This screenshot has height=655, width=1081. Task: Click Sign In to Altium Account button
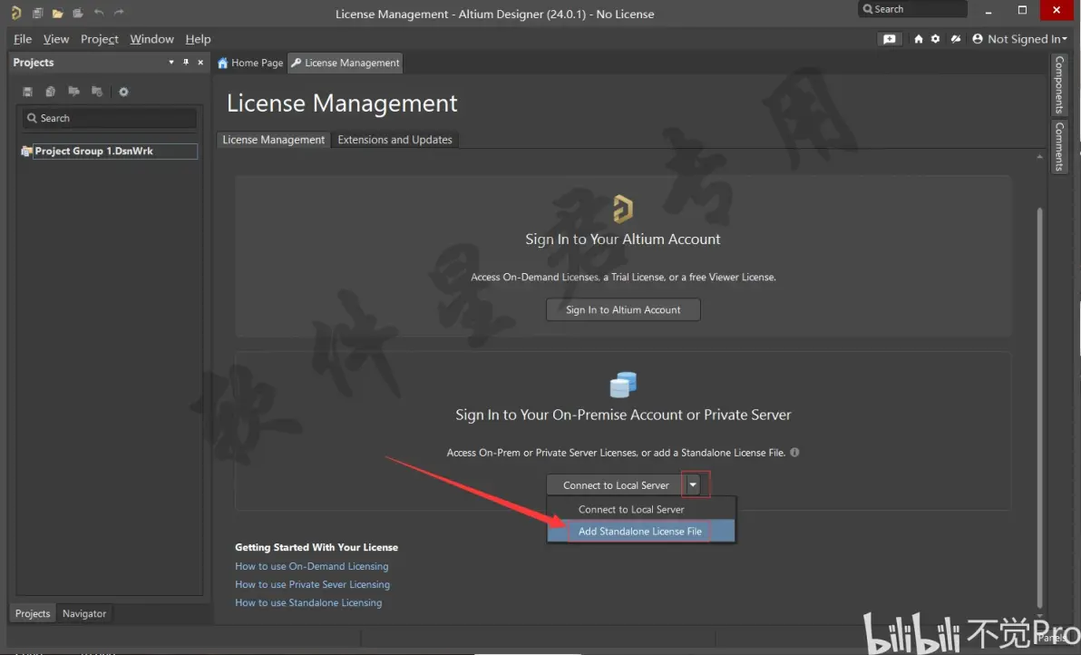click(623, 309)
